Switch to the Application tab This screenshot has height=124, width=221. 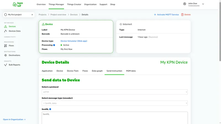[47, 71]
